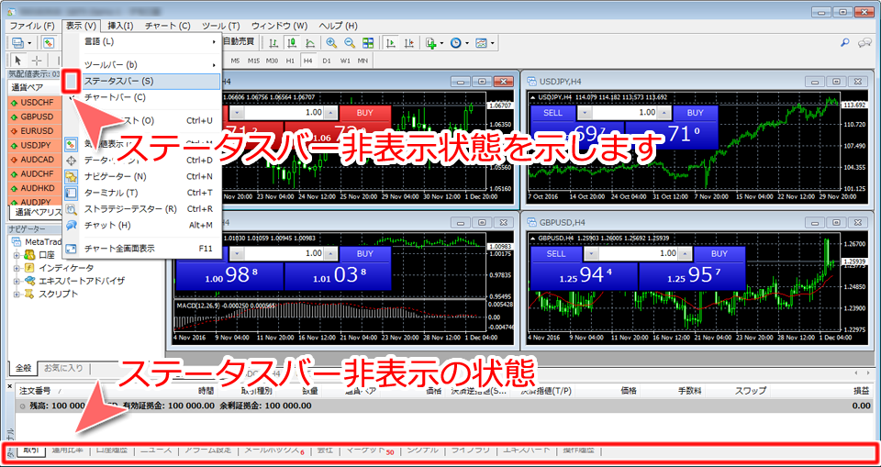Viewport: 881px width, 467px height.
Task: Sort terminal by 損益 column header
Action: pyautogui.click(x=862, y=391)
